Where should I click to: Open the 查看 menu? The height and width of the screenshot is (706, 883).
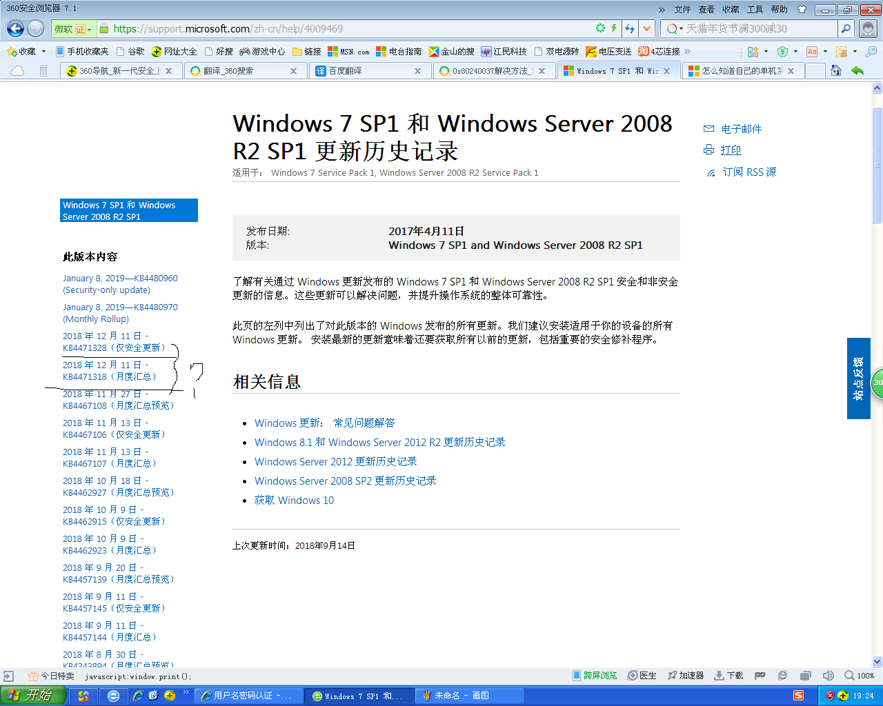click(x=706, y=10)
